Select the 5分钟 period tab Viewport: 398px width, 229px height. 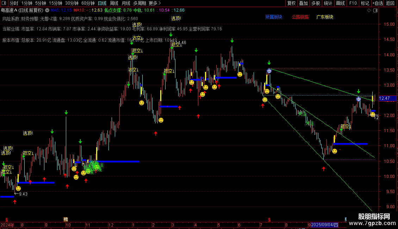[x=41, y=3]
